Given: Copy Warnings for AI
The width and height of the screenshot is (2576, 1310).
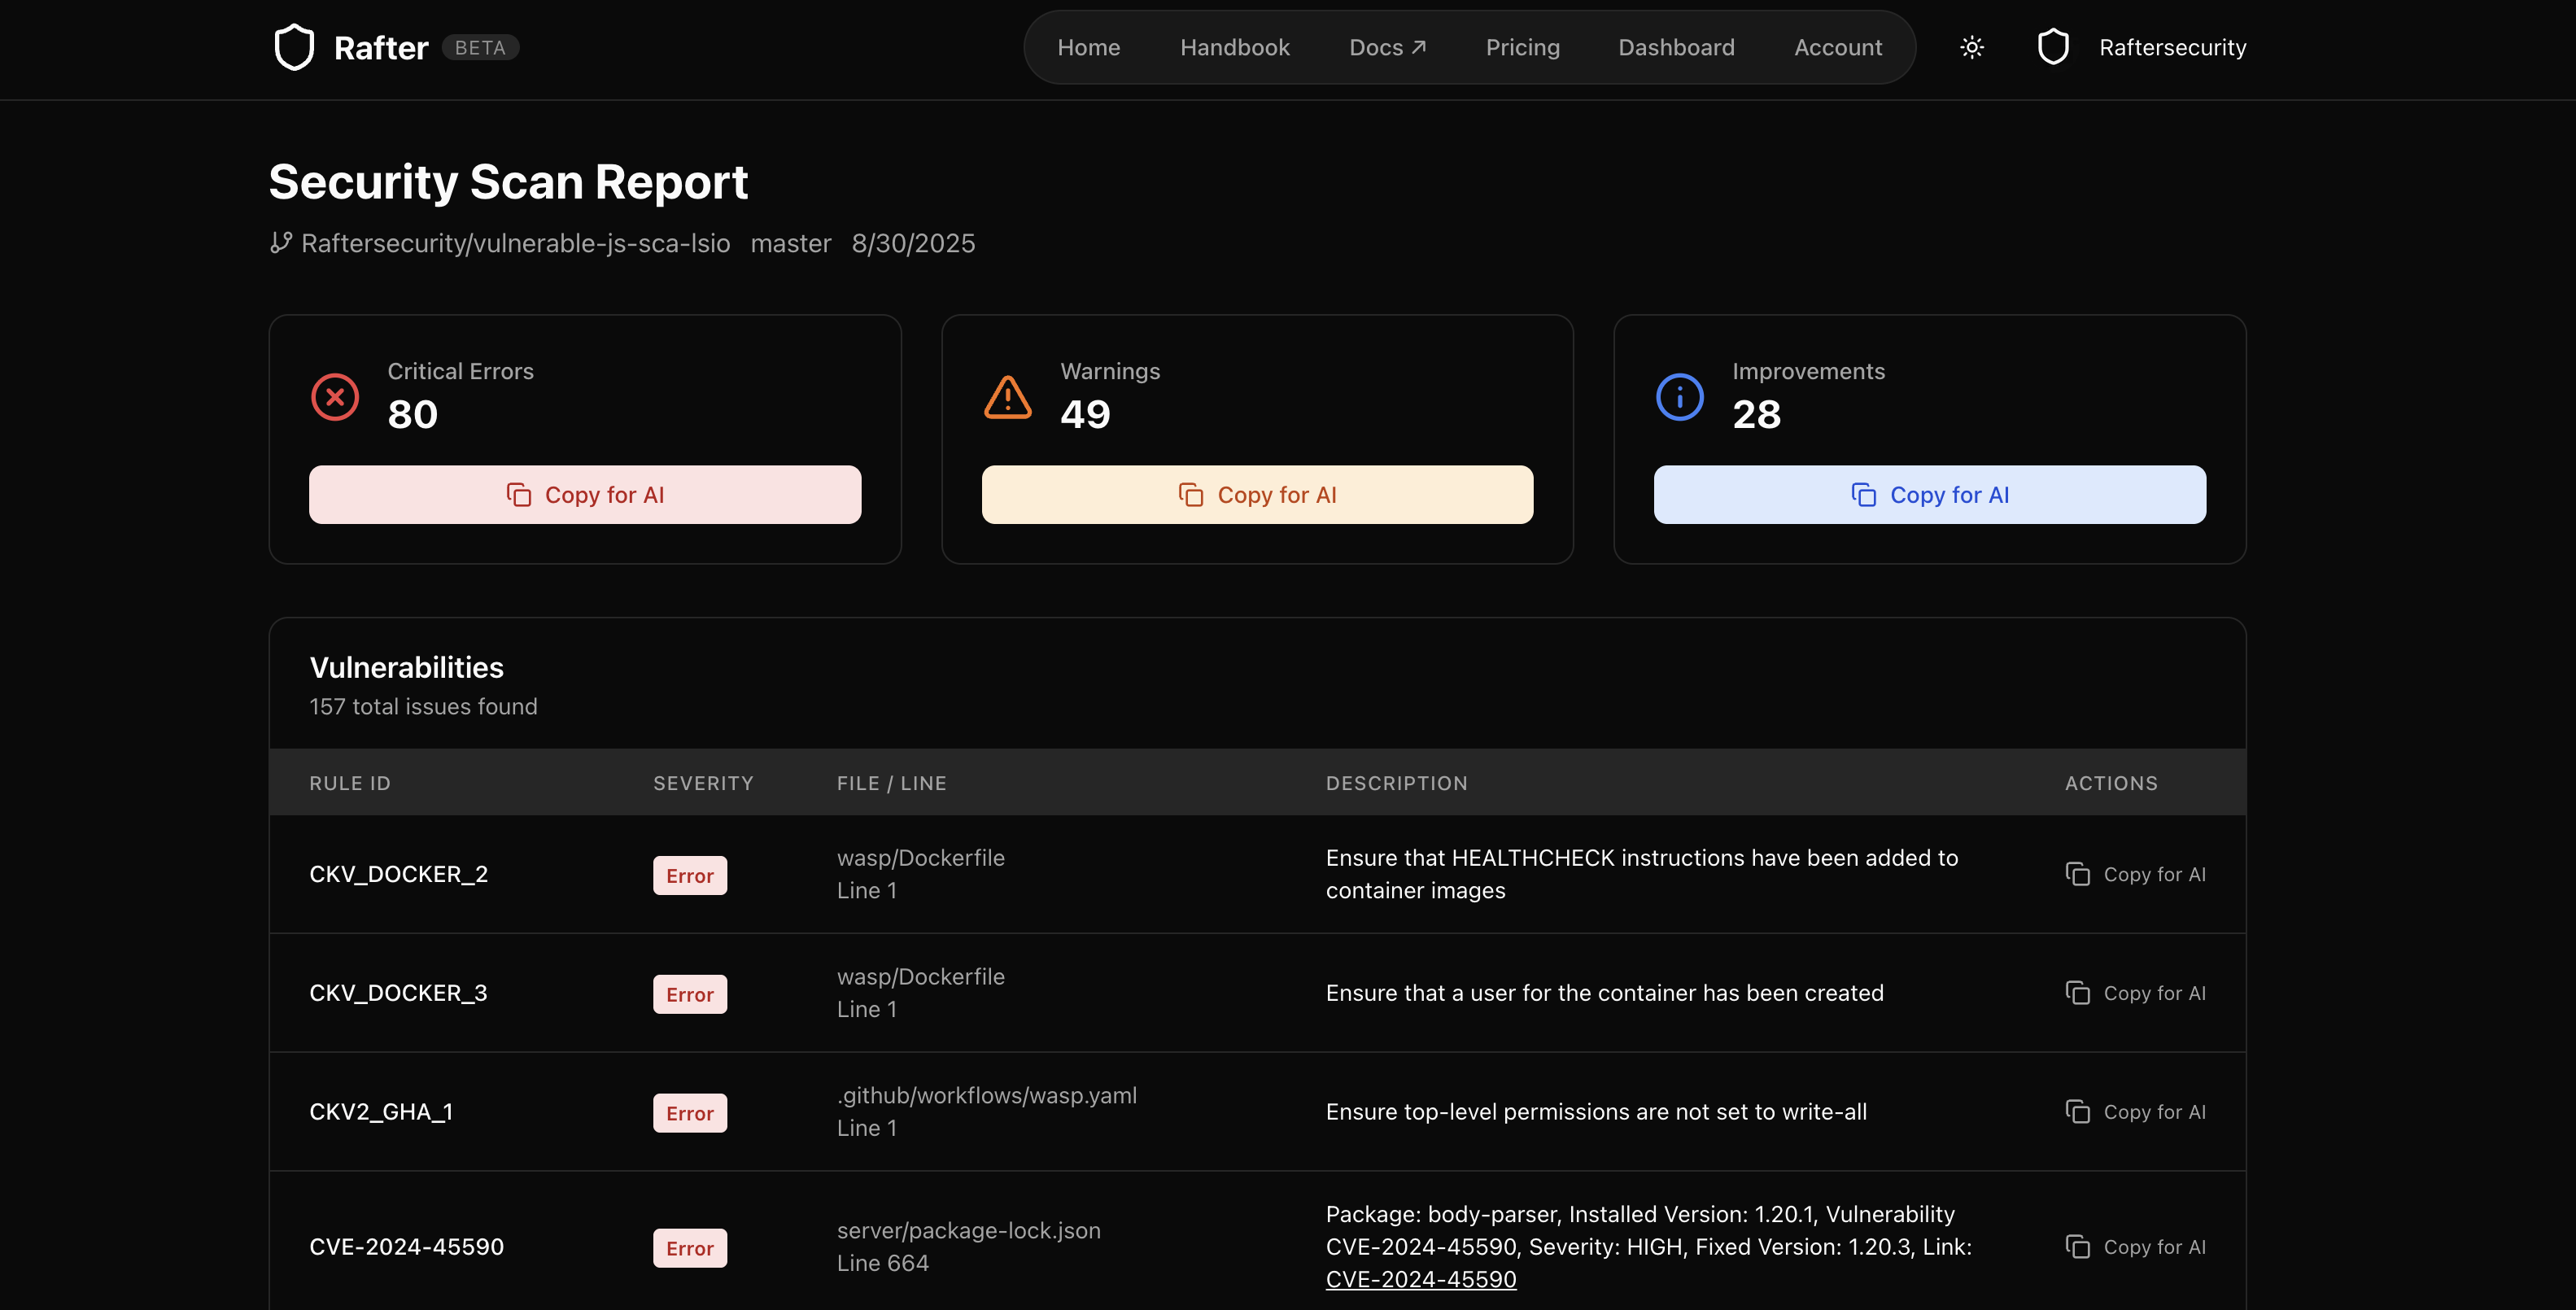Looking at the screenshot, I should click(x=1257, y=495).
